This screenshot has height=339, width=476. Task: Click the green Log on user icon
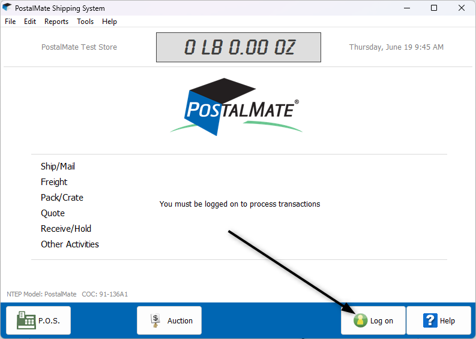click(x=360, y=320)
